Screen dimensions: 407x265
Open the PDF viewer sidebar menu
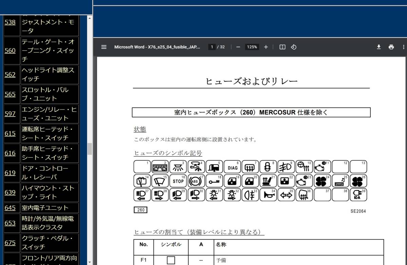(104, 47)
